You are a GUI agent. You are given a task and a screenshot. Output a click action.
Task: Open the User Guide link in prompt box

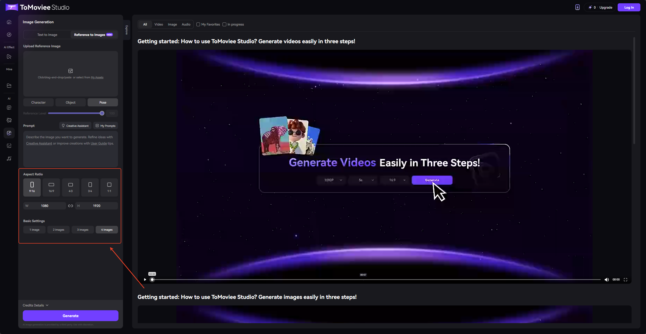[x=99, y=143]
